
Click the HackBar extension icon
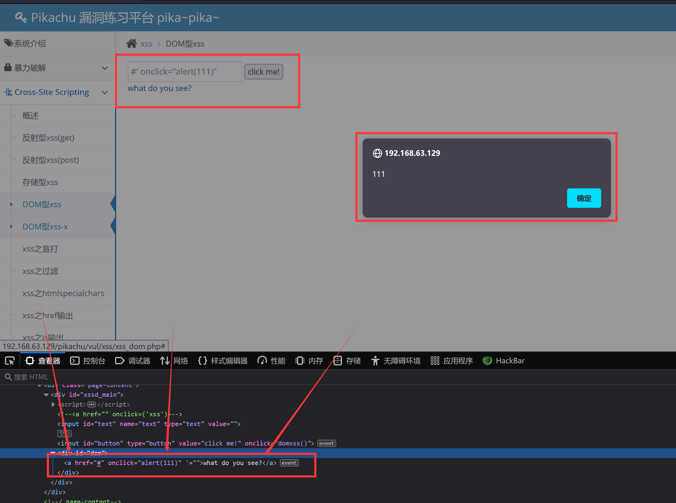point(487,361)
